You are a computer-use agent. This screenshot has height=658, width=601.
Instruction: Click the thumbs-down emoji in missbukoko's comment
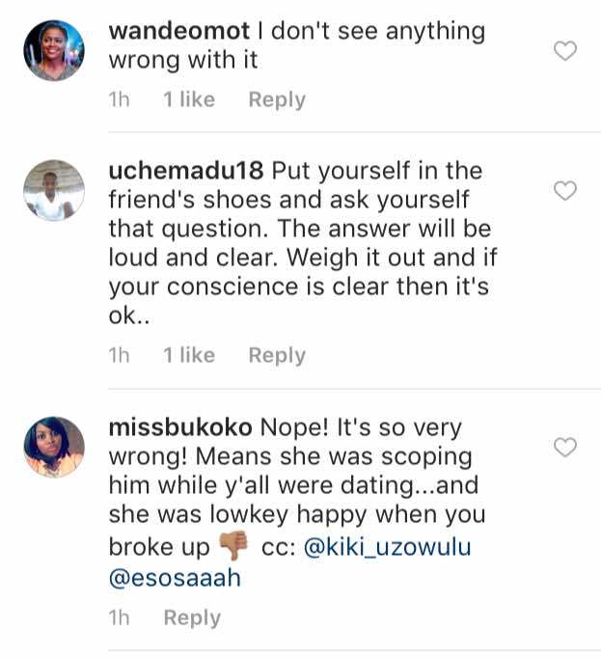pos(233,546)
